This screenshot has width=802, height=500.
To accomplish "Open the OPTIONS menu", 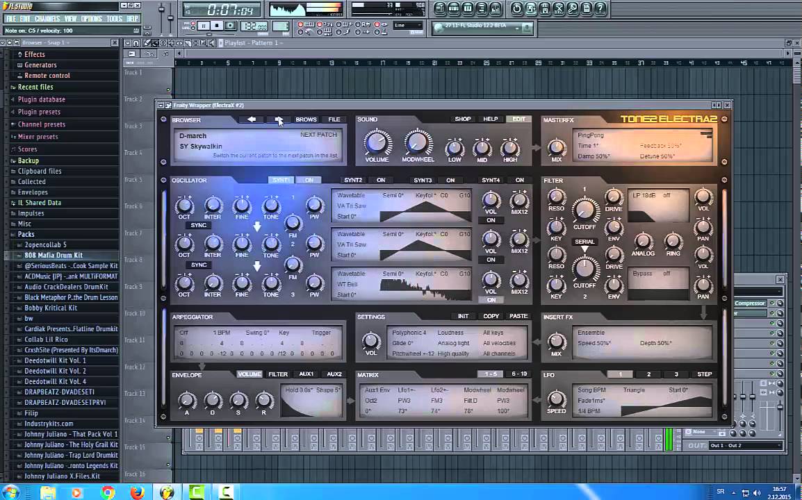I will point(92,19).
